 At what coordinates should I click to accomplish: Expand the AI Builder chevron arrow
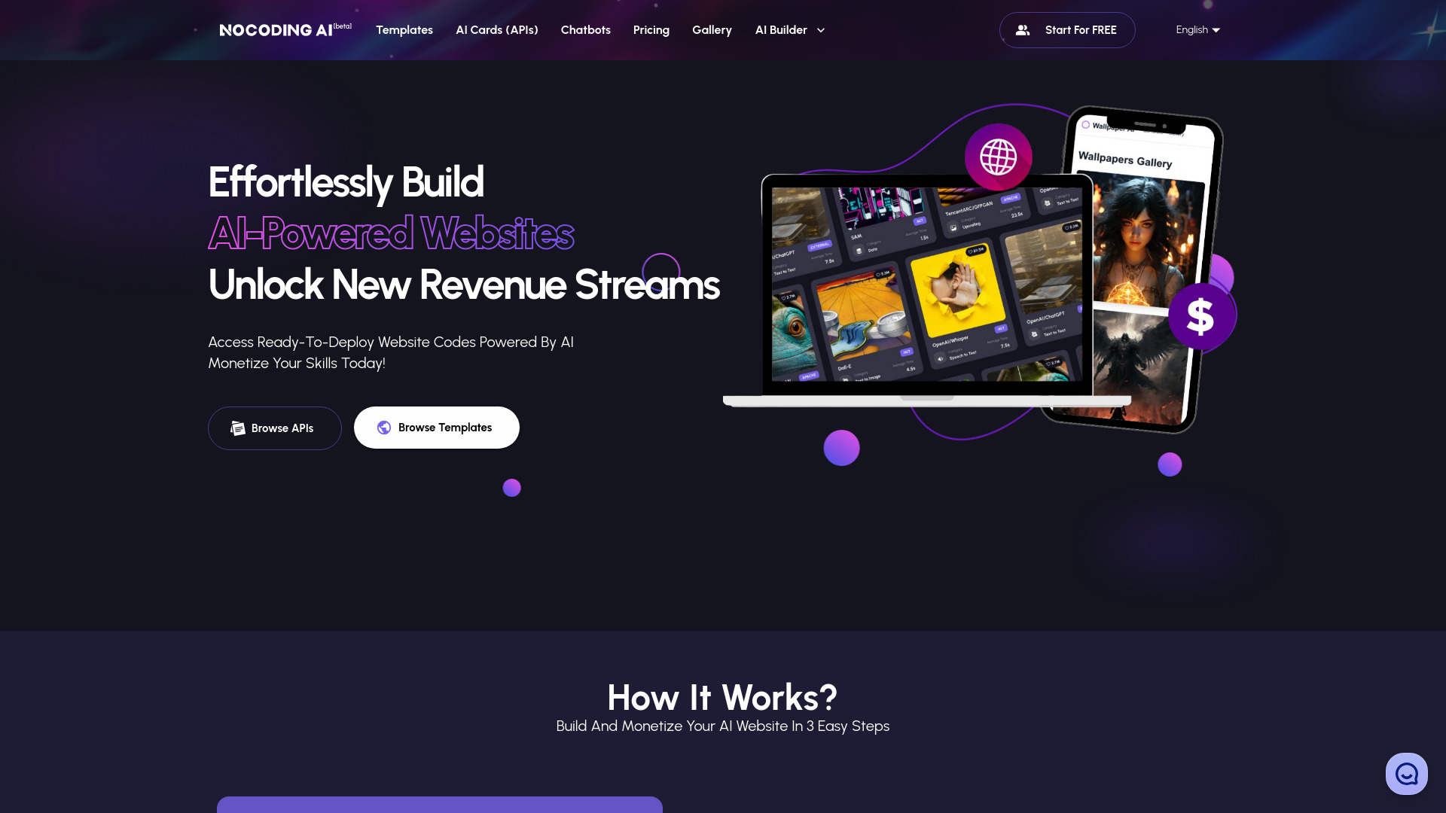[x=819, y=30]
